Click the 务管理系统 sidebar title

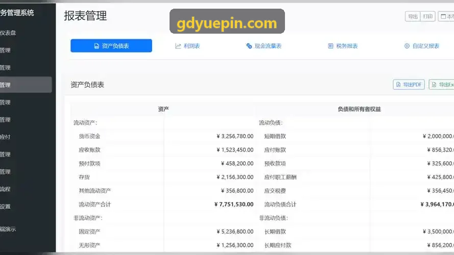(17, 13)
